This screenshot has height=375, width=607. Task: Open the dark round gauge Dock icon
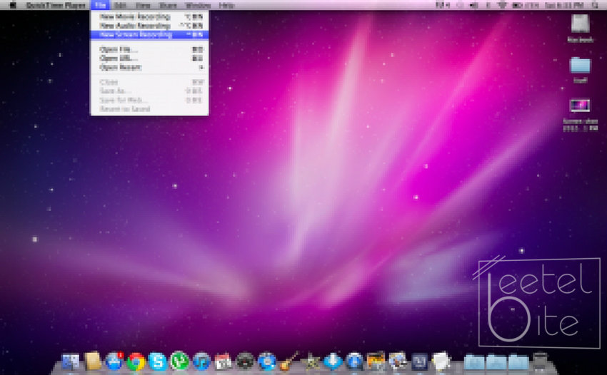pyautogui.click(x=245, y=362)
